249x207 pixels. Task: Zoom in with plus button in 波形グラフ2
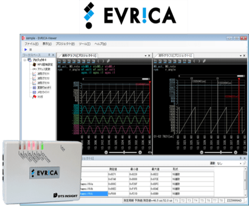[236, 153]
